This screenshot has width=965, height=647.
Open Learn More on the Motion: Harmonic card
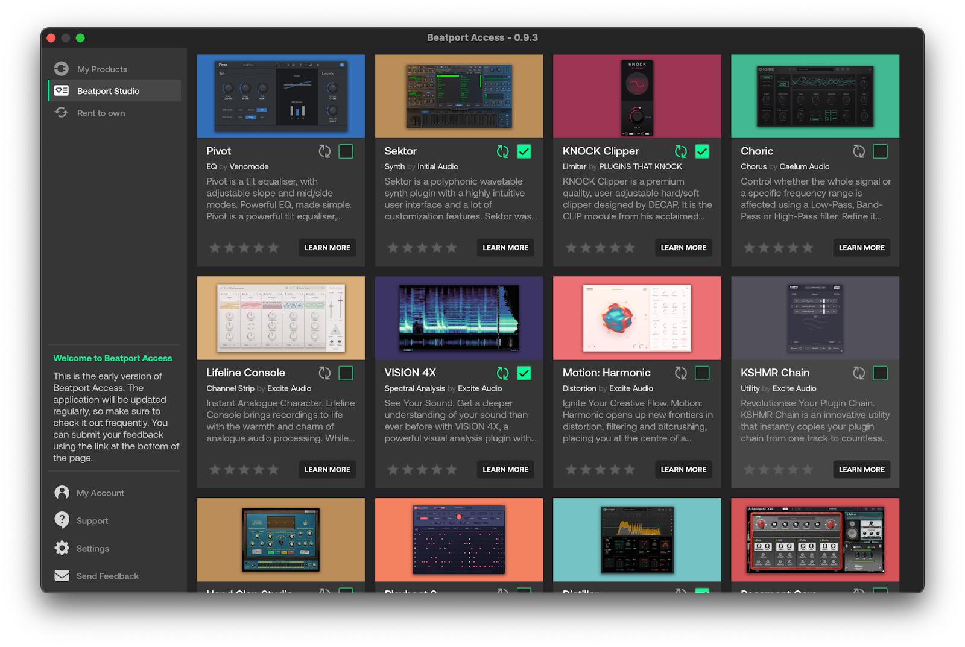click(683, 469)
